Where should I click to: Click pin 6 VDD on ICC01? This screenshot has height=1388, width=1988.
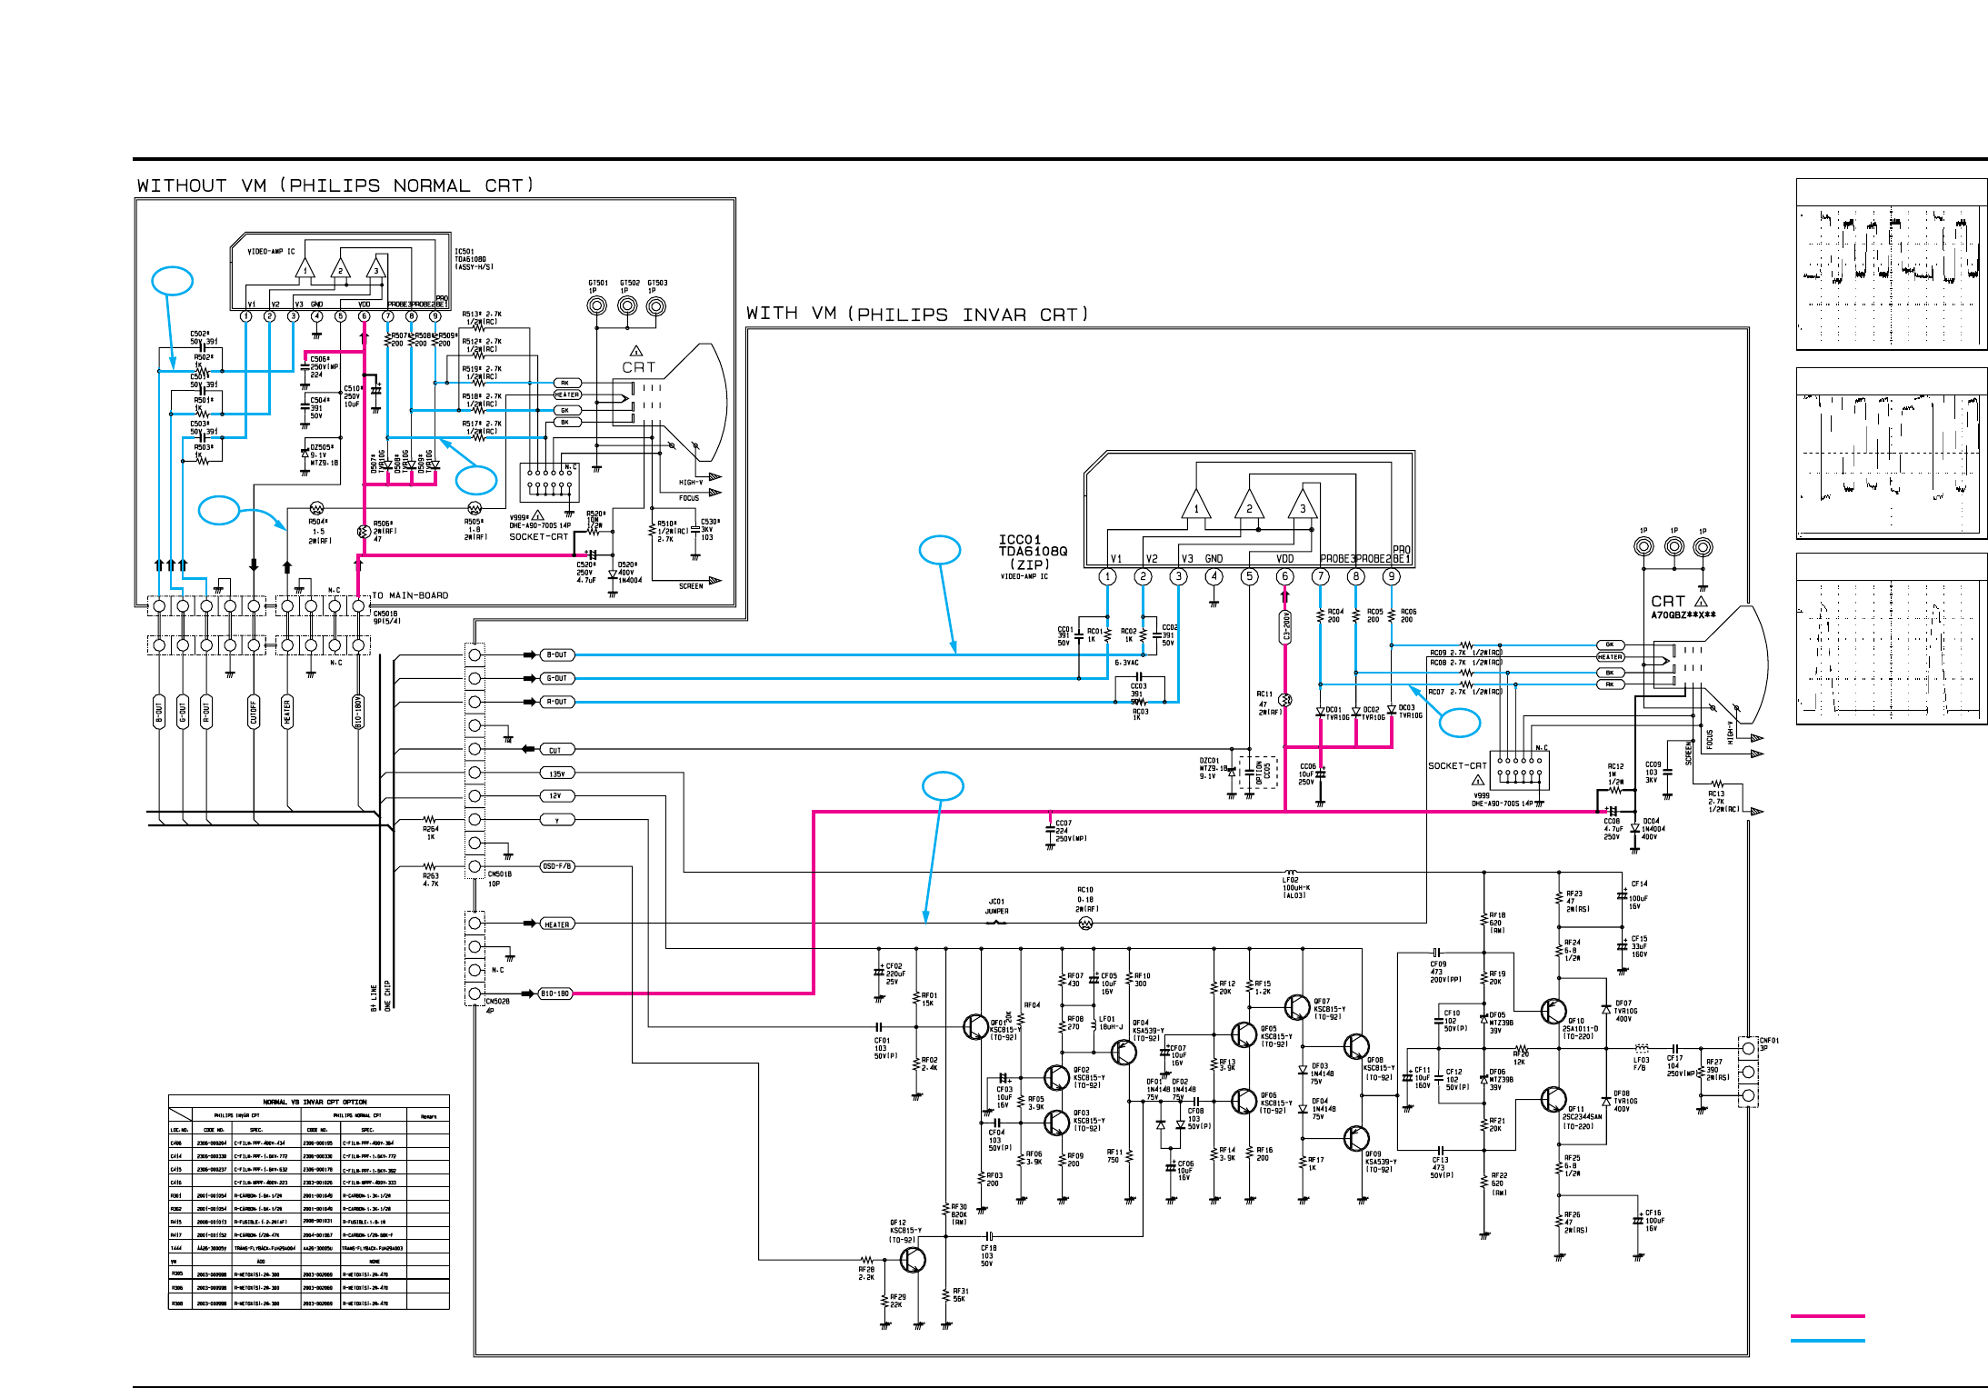coord(1284,576)
